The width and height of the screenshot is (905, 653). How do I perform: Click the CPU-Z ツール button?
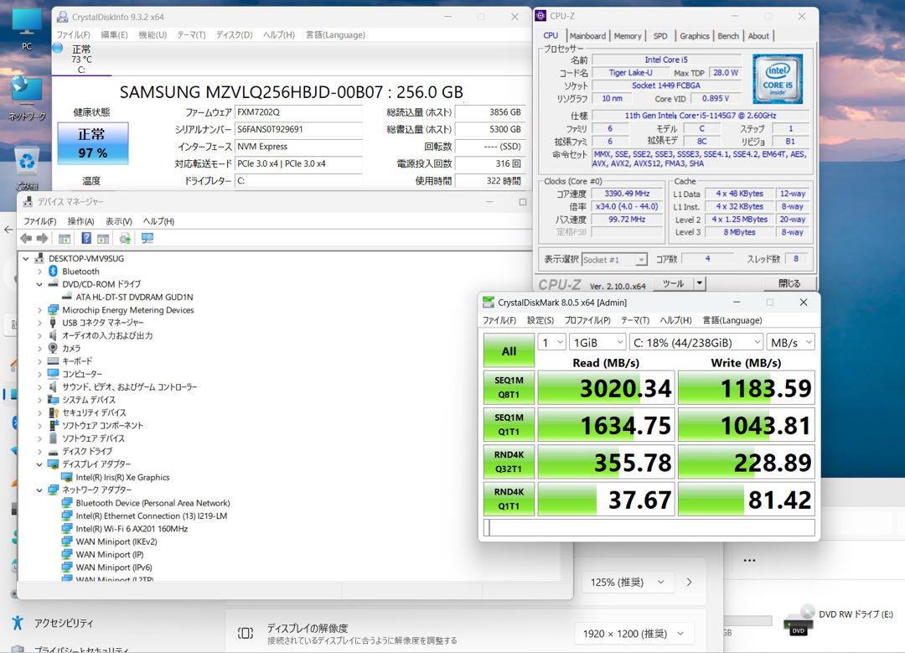point(673,283)
